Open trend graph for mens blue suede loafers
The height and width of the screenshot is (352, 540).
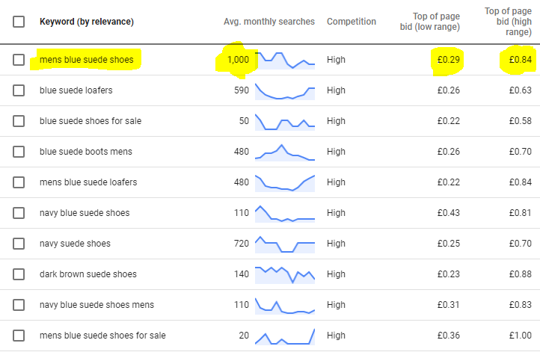[285, 183]
